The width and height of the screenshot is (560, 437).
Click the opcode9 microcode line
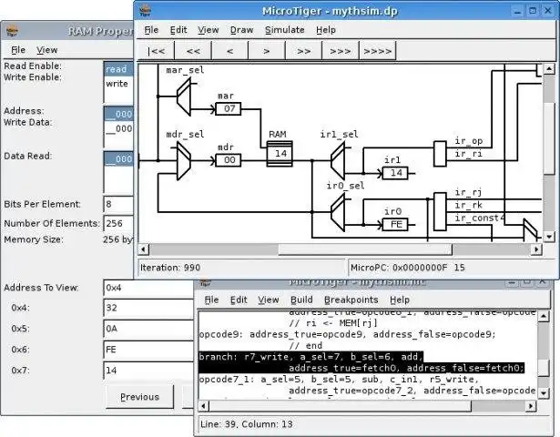pyautogui.click(x=348, y=334)
